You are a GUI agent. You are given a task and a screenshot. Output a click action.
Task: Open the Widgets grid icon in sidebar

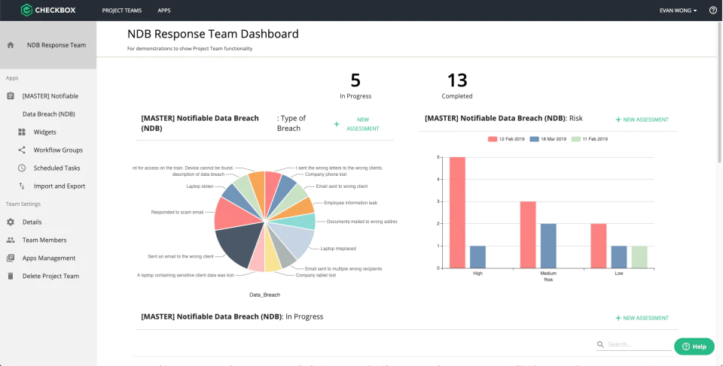[x=22, y=132]
